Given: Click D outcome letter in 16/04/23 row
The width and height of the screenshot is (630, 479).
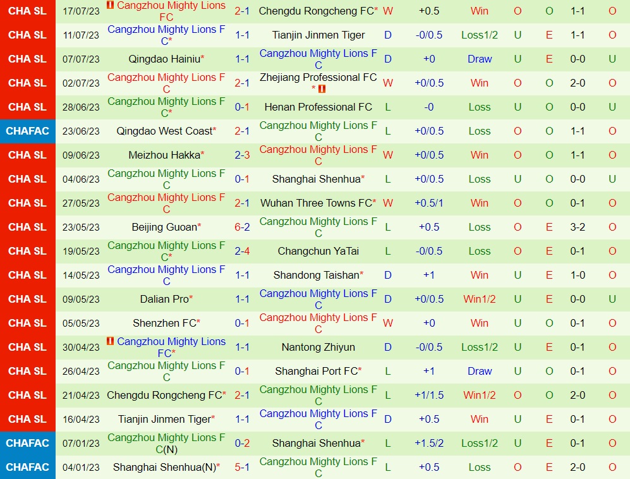Looking at the screenshot, I should click(388, 419).
